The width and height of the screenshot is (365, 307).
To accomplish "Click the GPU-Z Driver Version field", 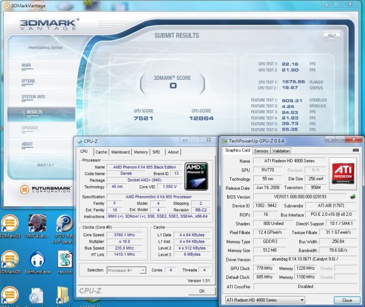I will pos(305,259).
